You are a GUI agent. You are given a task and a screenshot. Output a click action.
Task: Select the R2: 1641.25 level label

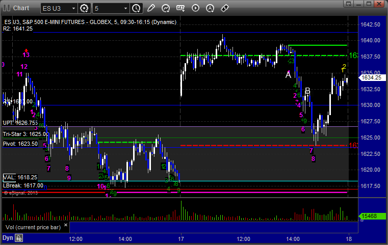pyautogui.click(x=18, y=29)
